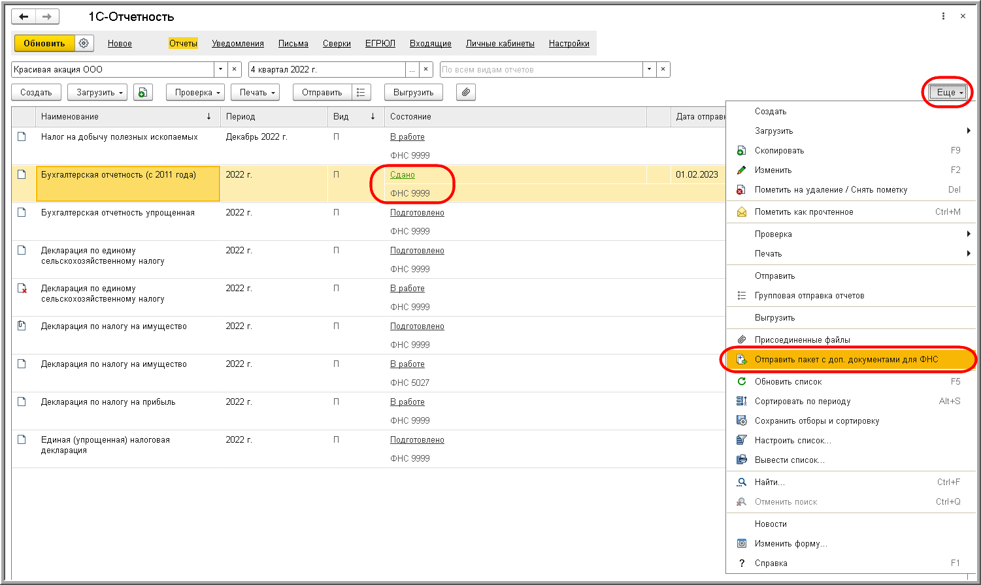Viewport: 981px width, 585px height.
Task: Open Подготовлено link for Единая (упрощенная) налоговая декларация
Action: click(417, 440)
